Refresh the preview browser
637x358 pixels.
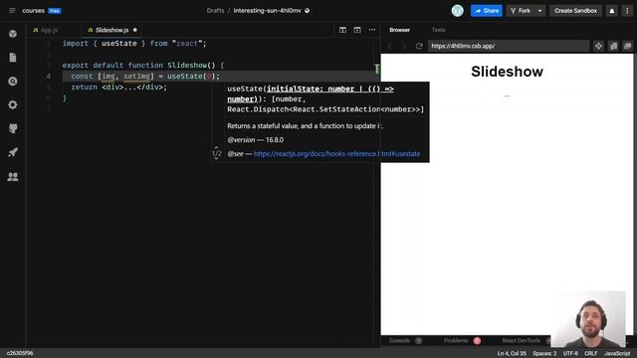[x=419, y=46]
